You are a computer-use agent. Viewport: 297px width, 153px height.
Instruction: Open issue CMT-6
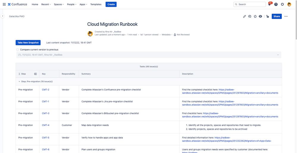46,149
